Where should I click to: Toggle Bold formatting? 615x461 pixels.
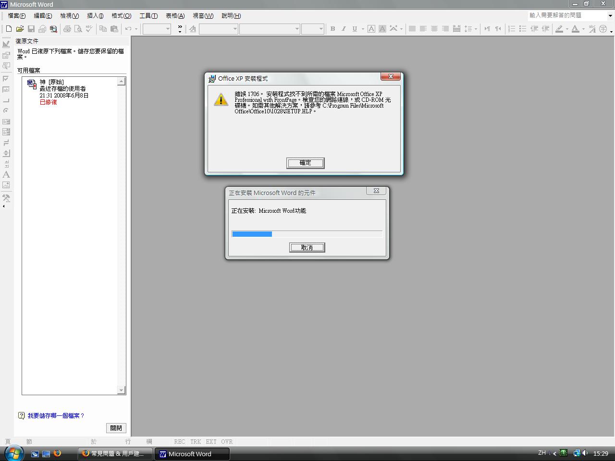tap(332, 29)
